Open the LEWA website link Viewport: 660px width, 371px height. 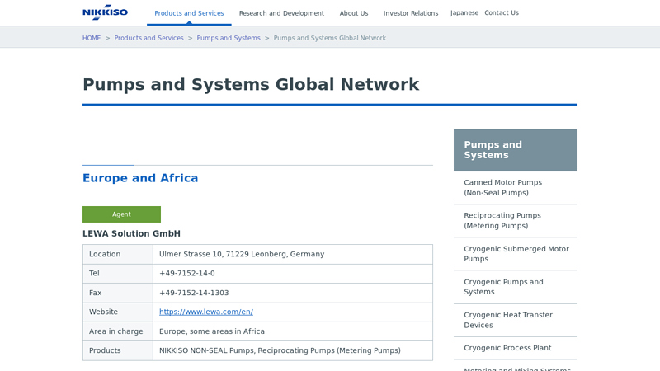206,312
